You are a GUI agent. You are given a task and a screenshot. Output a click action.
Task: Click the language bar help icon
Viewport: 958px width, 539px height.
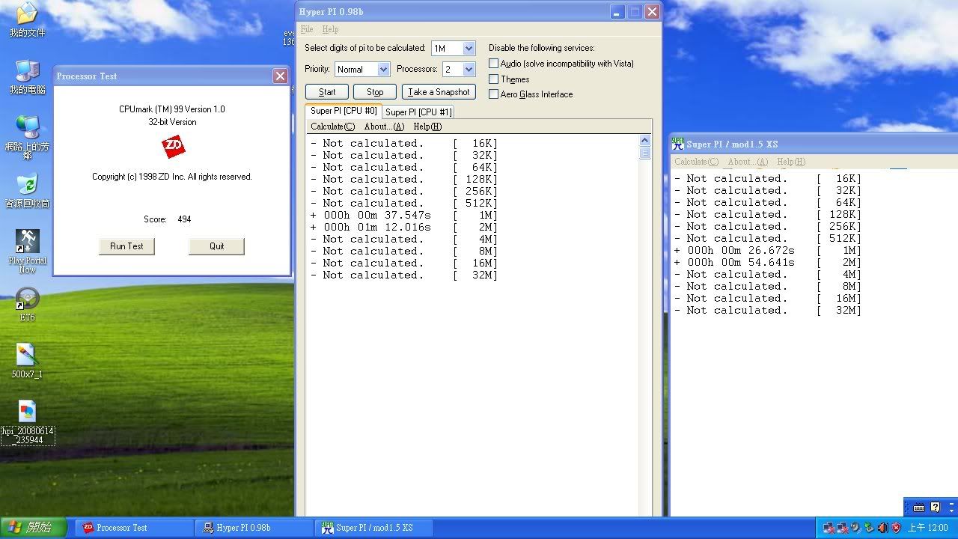(x=935, y=507)
